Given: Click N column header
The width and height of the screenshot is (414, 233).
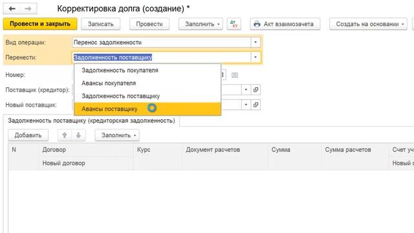Looking at the screenshot, I should point(23,157).
